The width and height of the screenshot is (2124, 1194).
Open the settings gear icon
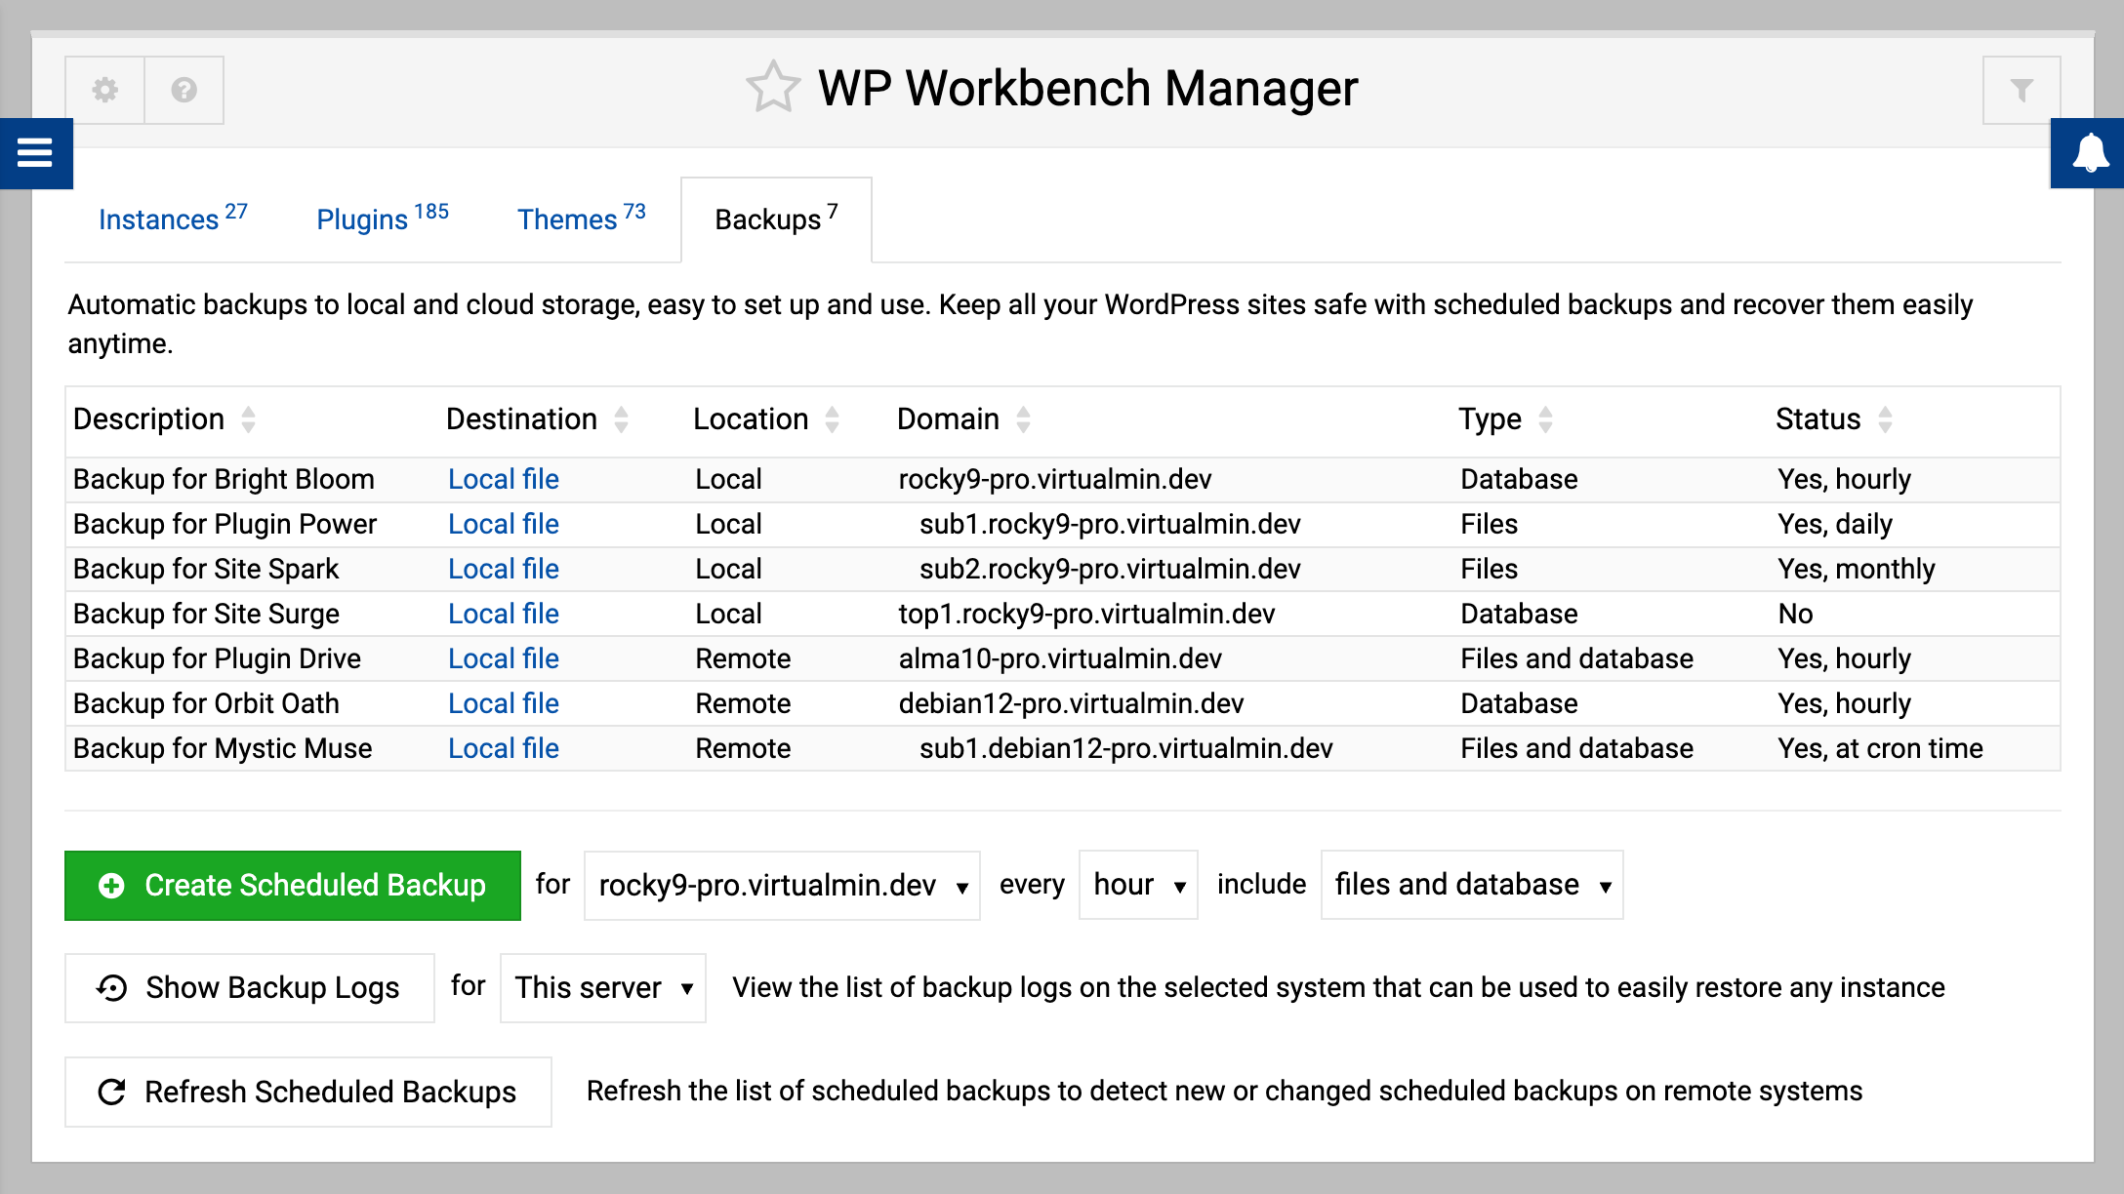coord(105,90)
